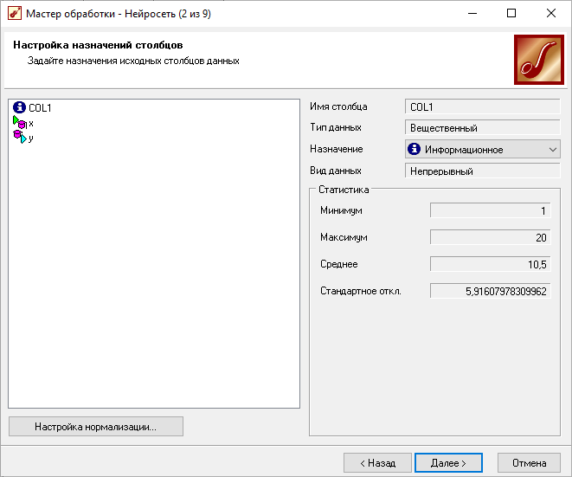Screen dimensions: 572x477
Task: Select the x row label in list
Action: point(31,123)
